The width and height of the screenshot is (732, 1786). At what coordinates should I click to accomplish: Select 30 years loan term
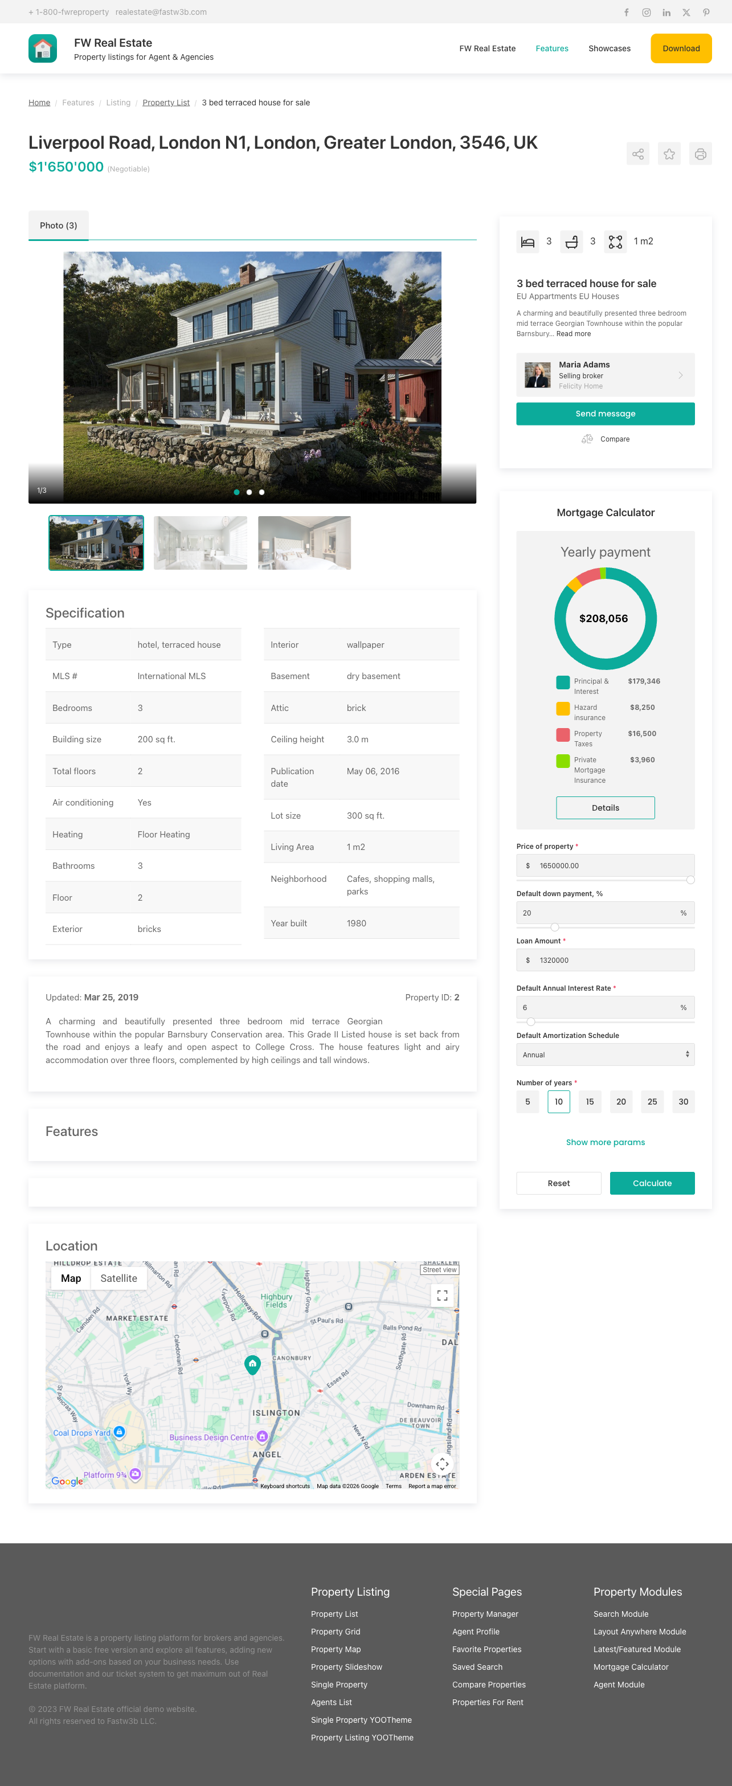(684, 1102)
